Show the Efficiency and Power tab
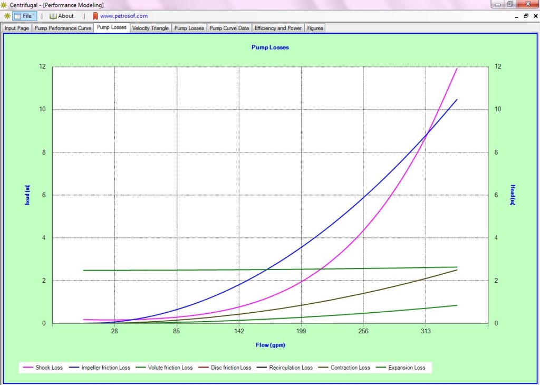This screenshot has height=385, width=540. 278,28
